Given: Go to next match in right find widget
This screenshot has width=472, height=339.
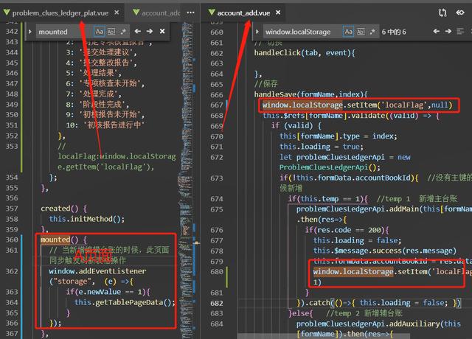Looking at the screenshot, I should [448, 31].
